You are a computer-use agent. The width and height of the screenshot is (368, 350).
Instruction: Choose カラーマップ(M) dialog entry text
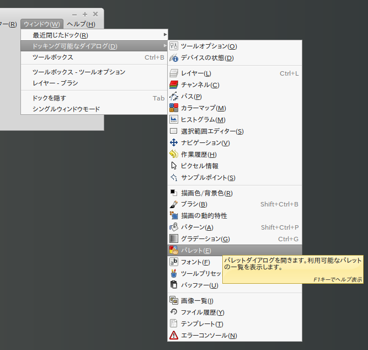tap(204, 108)
